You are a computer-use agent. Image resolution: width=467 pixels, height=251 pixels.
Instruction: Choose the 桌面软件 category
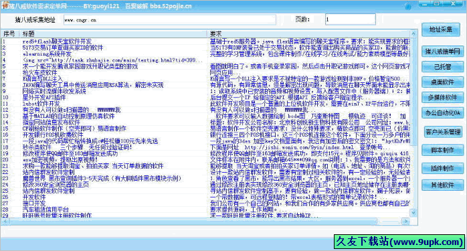pos(442,82)
